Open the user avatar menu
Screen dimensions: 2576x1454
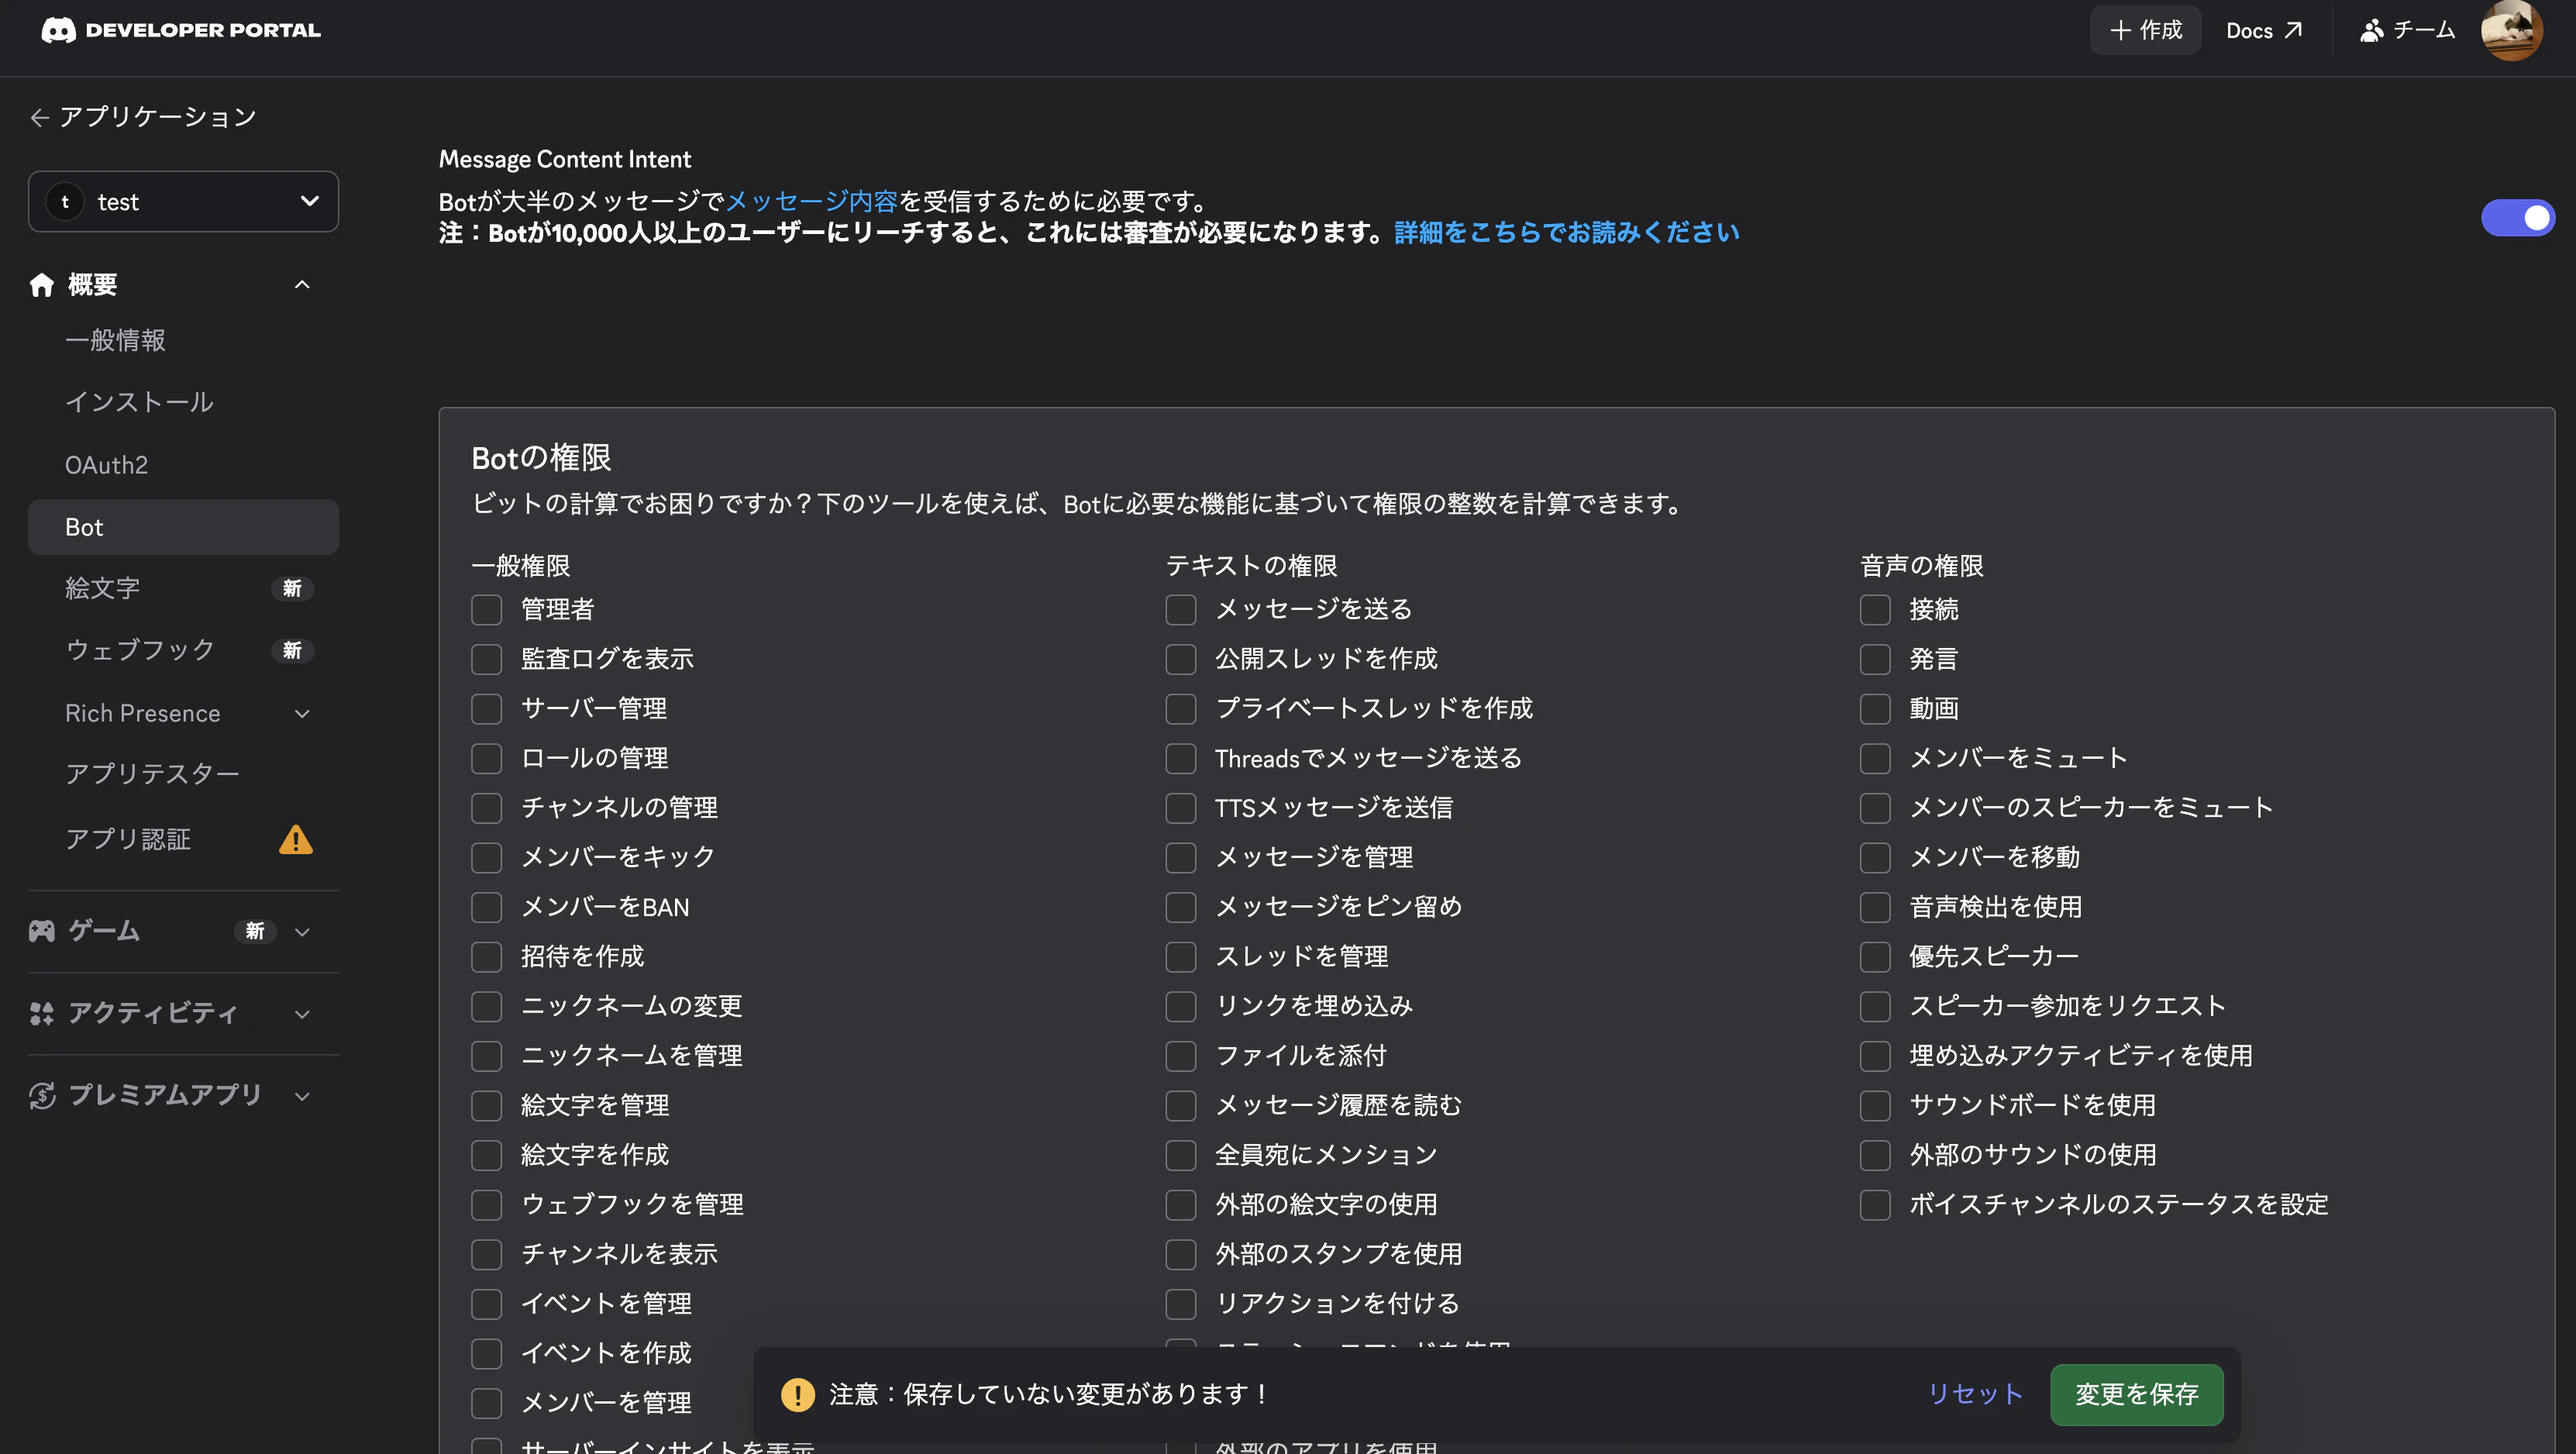click(2511, 30)
